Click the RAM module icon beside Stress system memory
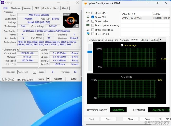The image size is (171, 126). point(88,25)
